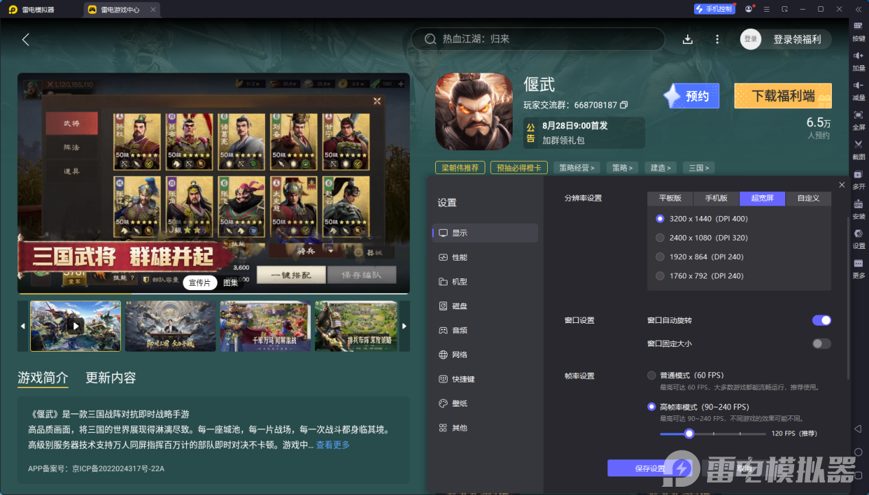Click the 下载福利端 button
The image size is (869, 495).
(783, 96)
